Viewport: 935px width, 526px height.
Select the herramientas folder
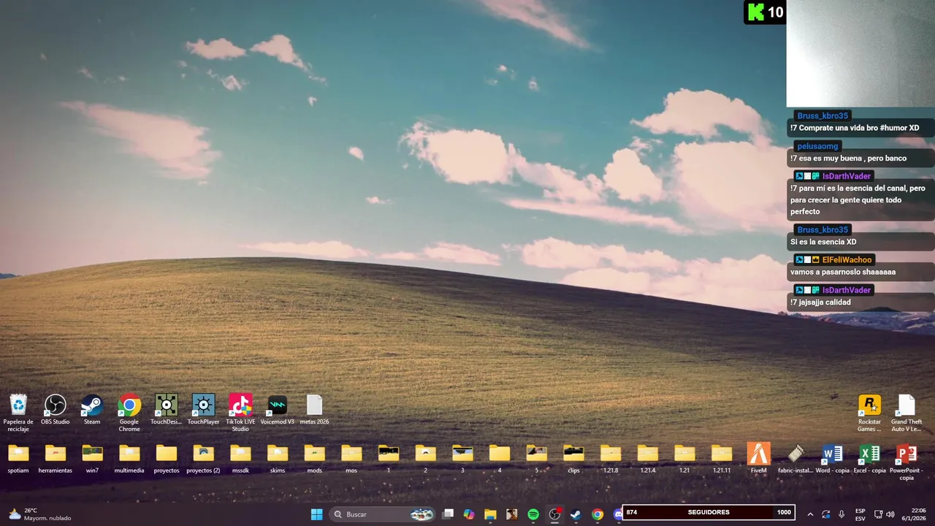56,459
